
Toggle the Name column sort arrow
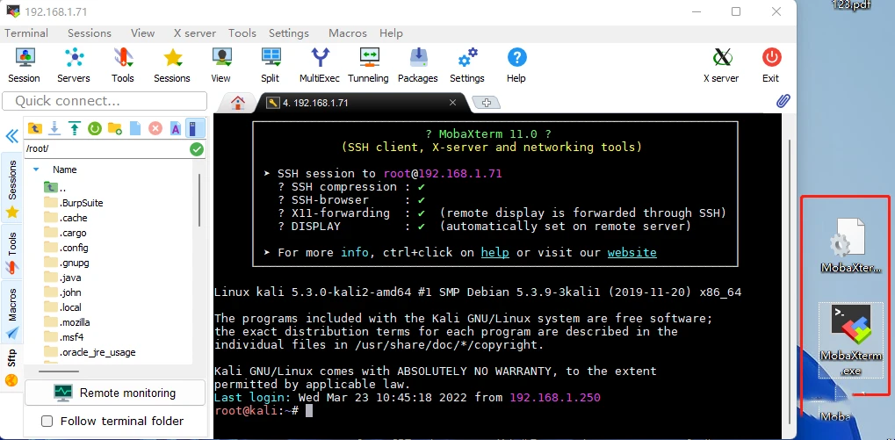[x=36, y=170]
